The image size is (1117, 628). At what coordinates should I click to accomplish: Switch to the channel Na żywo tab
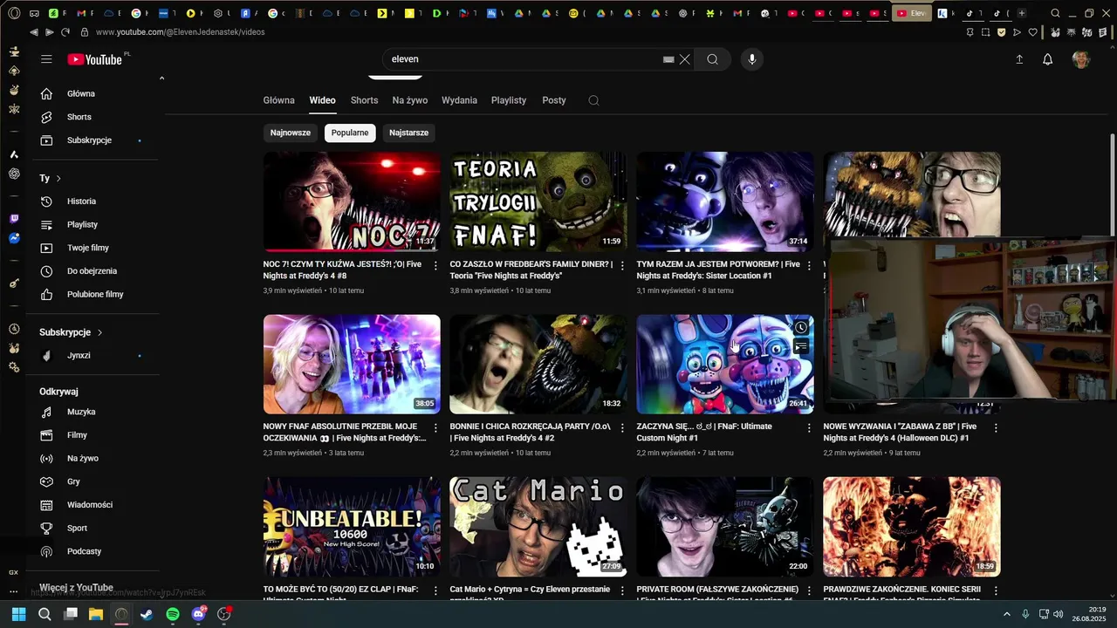[410, 100]
